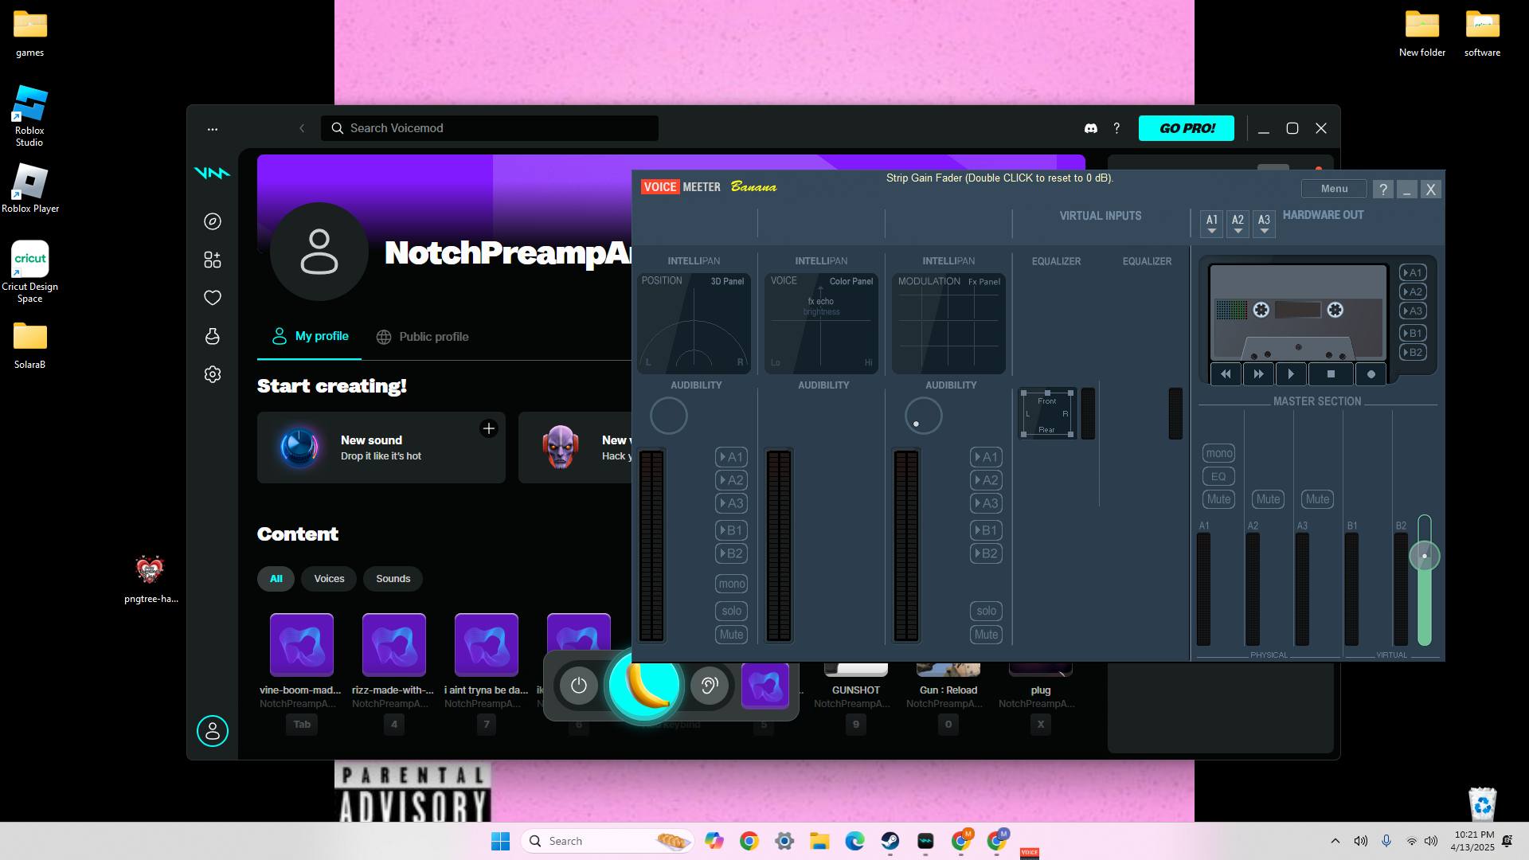Open the favorites heart icon in sidebar

(x=213, y=298)
